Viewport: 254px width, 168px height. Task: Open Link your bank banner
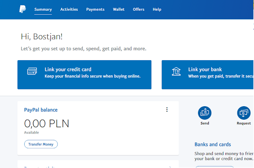coord(208,75)
